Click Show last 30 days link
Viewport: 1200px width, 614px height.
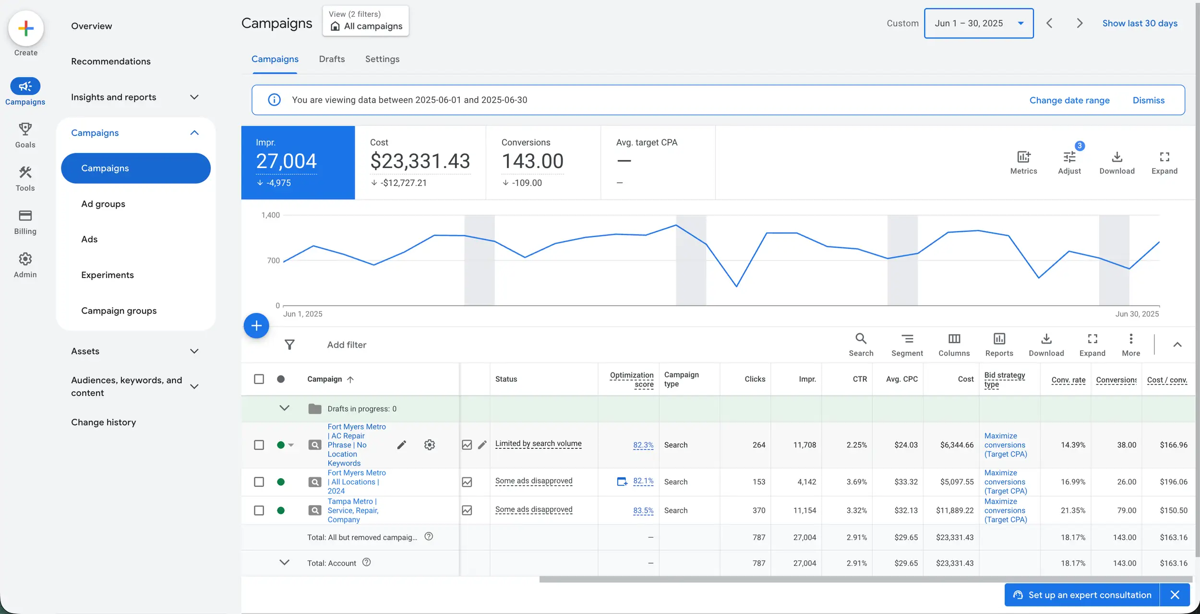(1140, 23)
